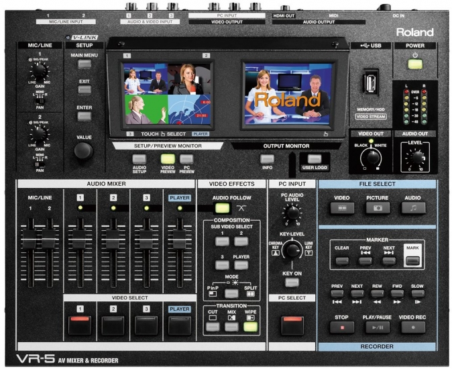Enable VIDEO PREVIEW mode
Viewport: 452px width, 369px height.
click(168, 159)
